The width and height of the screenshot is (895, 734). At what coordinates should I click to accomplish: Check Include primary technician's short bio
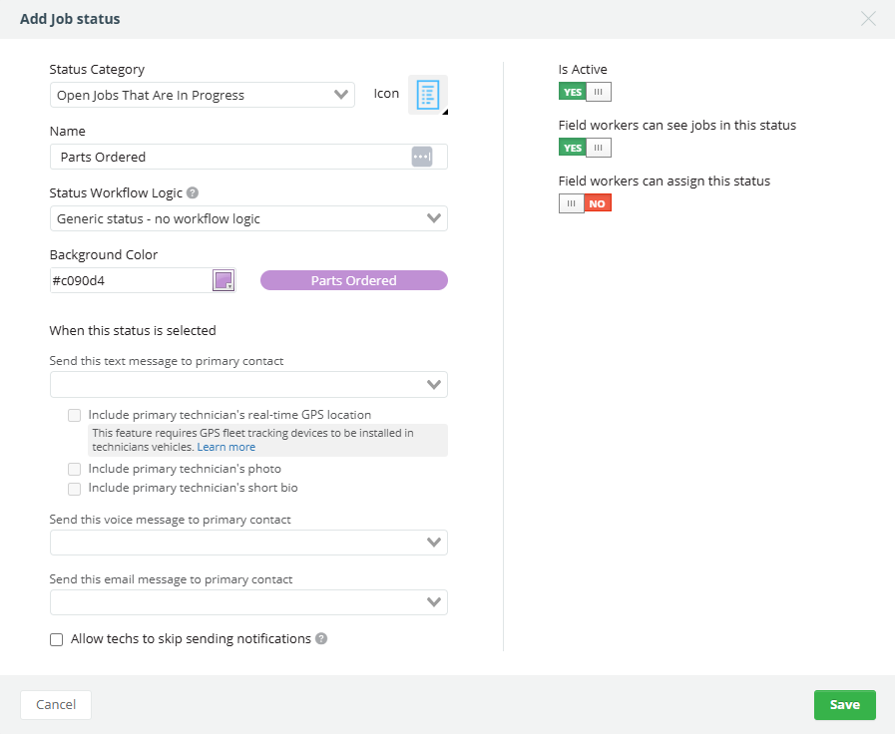pyautogui.click(x=74, y=489)
